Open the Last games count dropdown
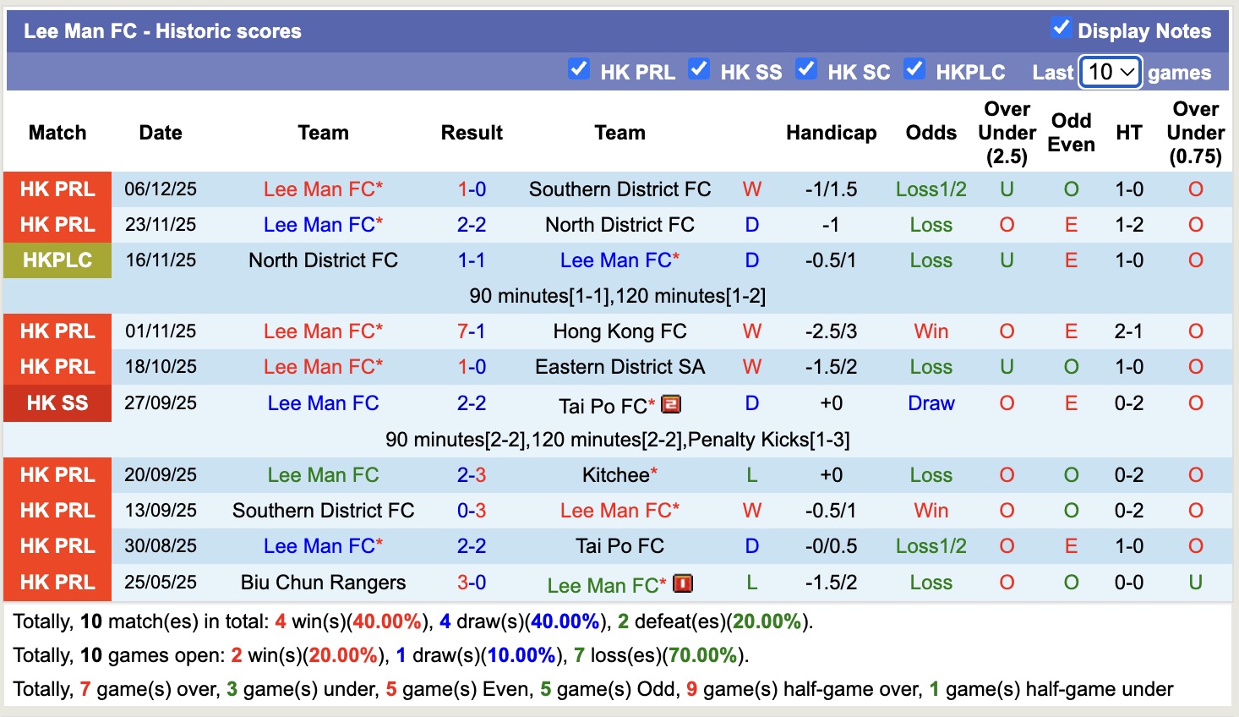Screen dimensions: 1239x717 pos(1110,72)
